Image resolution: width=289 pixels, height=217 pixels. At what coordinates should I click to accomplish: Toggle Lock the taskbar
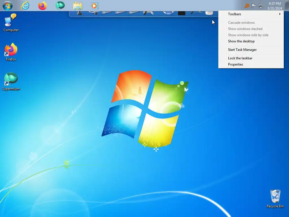tap(251, 58)
